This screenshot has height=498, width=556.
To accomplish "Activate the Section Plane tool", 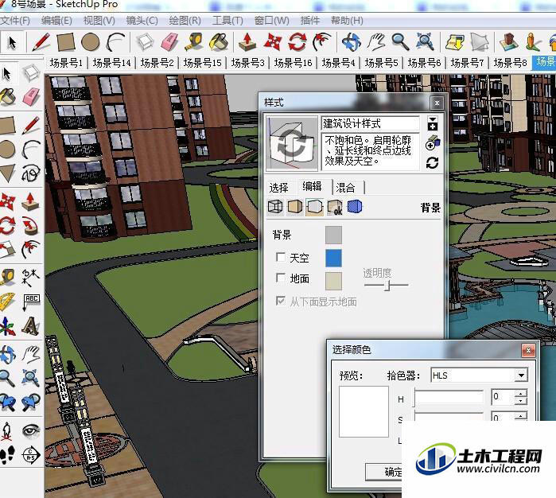I will [31, 454].
